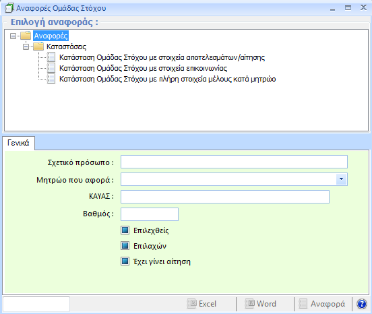Click the document icon for στοιχεία επικοινωνίας report
Viewport: 372px width, 314px height.
coord(51,68)
